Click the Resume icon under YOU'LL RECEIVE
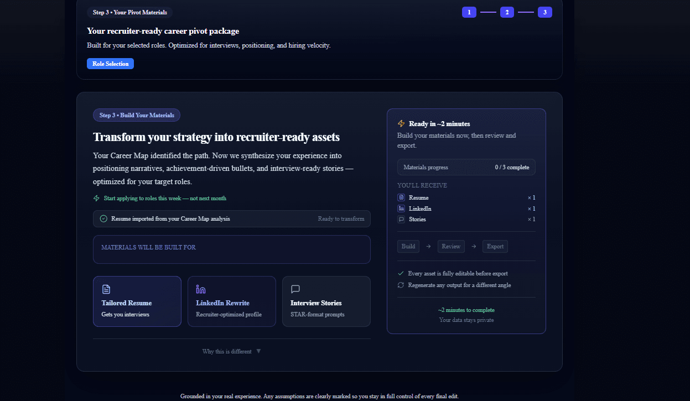The image size is (690, 401). point(401,197)
